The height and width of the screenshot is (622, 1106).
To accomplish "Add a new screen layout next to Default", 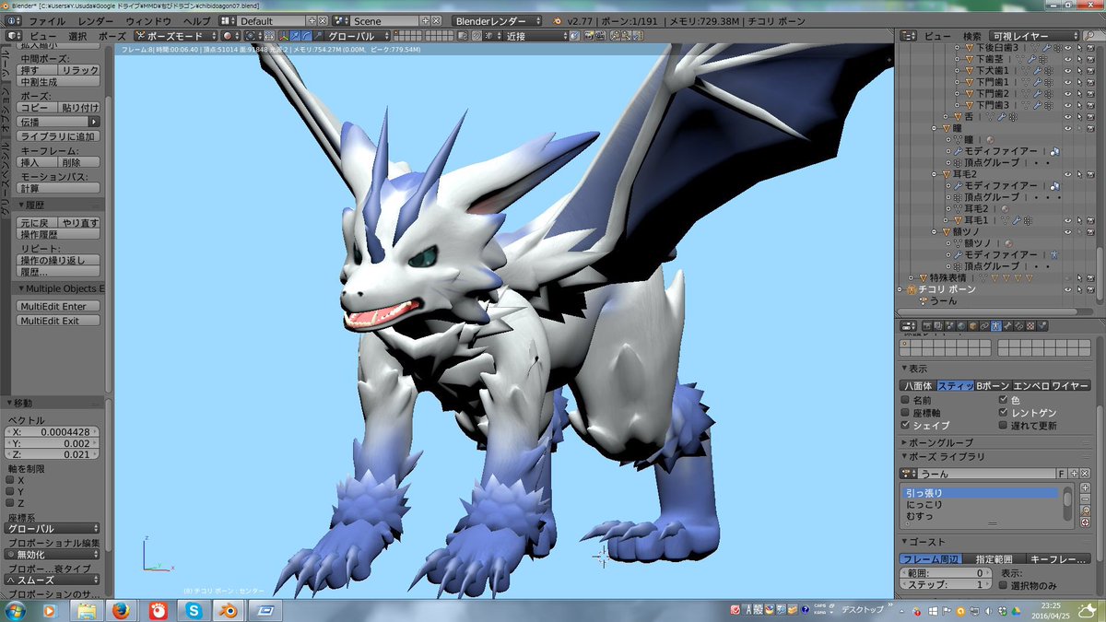I will 312,20.
